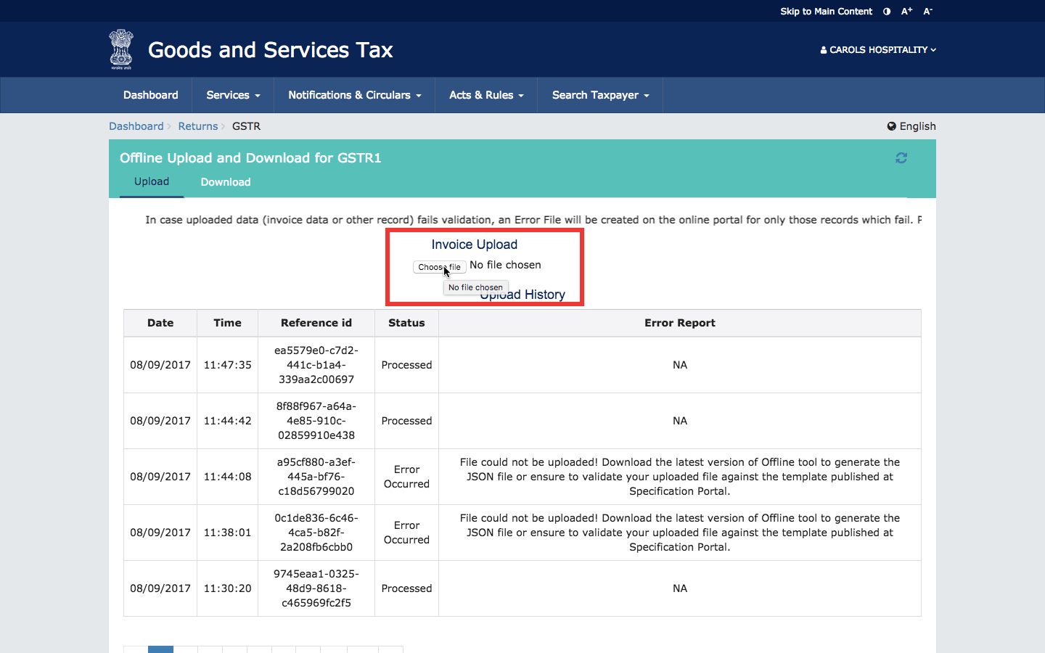Image resolution: width=1045 pixels, height=653 pixels.
Task: Refresh the Offline Upload and Download panel
Action: click(x=901, y=157)
